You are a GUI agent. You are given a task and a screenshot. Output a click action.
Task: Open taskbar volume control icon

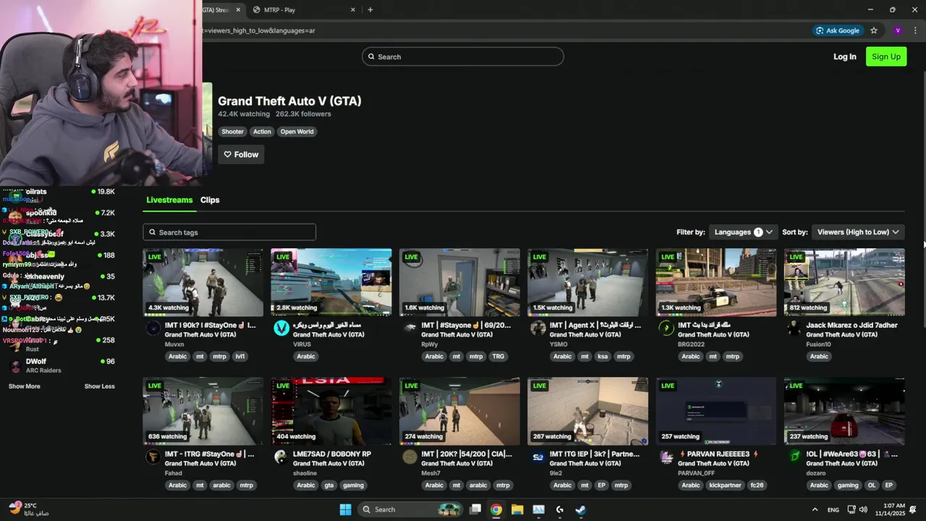coord(863,509)
